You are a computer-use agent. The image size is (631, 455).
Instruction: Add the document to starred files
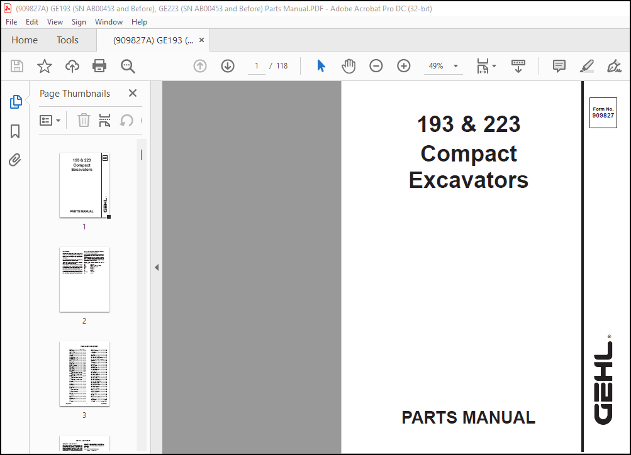click(x=45, y=66)
